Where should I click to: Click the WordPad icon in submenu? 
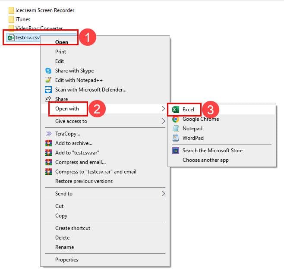coord(176,138)
